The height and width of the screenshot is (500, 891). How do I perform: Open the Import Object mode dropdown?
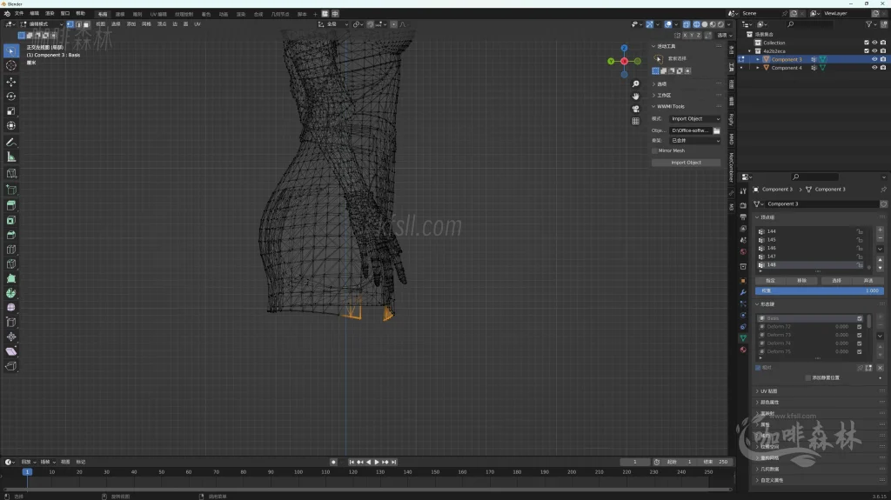pos(695,119)
